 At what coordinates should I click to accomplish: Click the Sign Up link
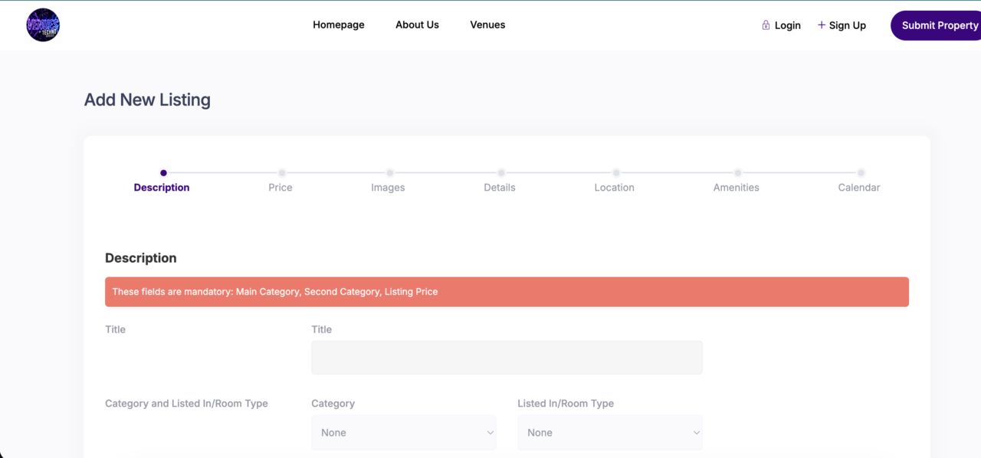pos(847,25)
